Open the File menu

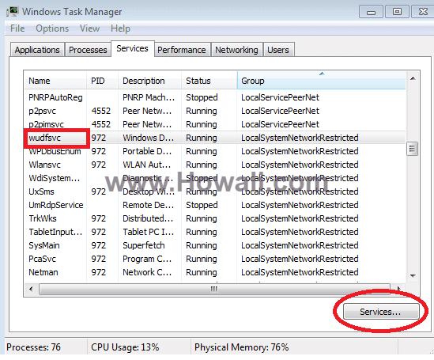point(17,28)
